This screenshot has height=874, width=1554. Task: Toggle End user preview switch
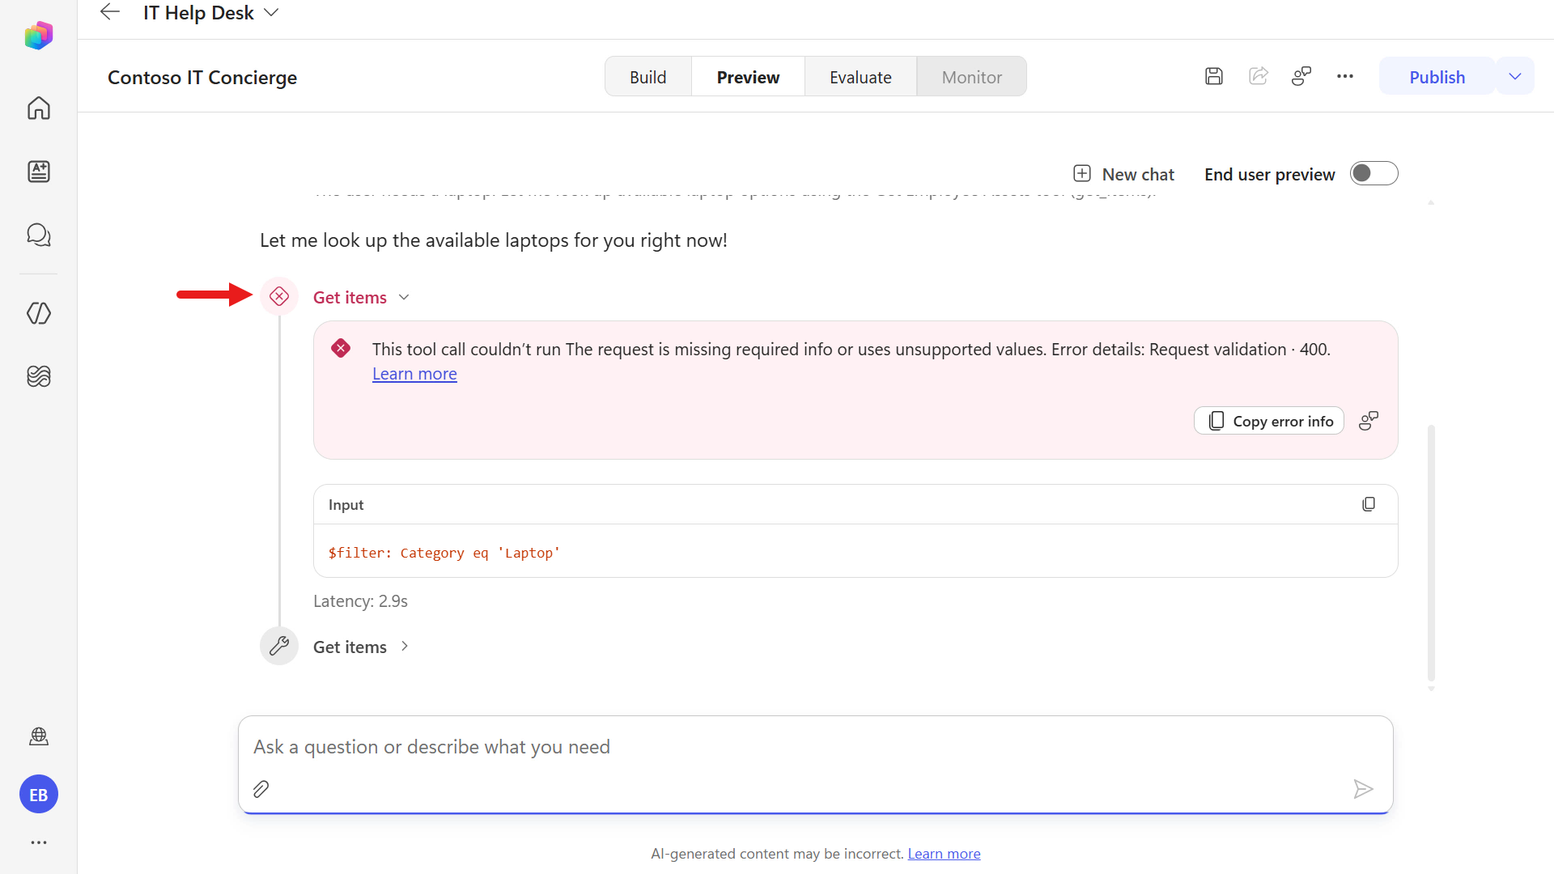[x=1374, y=174]
